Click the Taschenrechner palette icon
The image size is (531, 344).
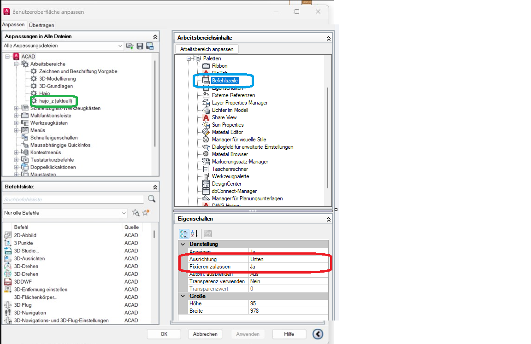(x=206, y=169)
